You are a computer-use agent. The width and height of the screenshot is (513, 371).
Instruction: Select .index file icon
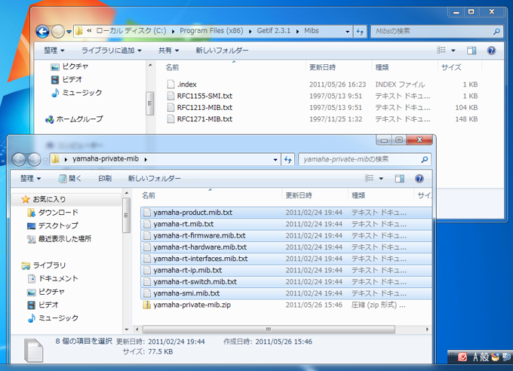[170, 84]
